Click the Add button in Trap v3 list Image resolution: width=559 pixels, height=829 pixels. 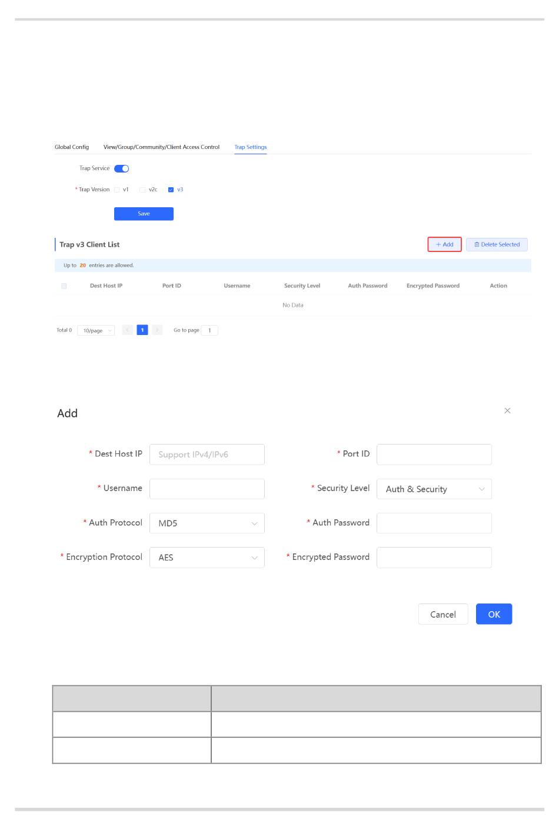tap(444, 244)
